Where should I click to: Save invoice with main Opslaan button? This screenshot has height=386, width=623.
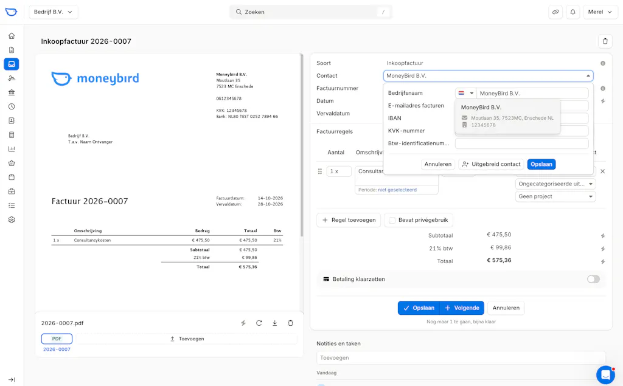tap(419, 308)
